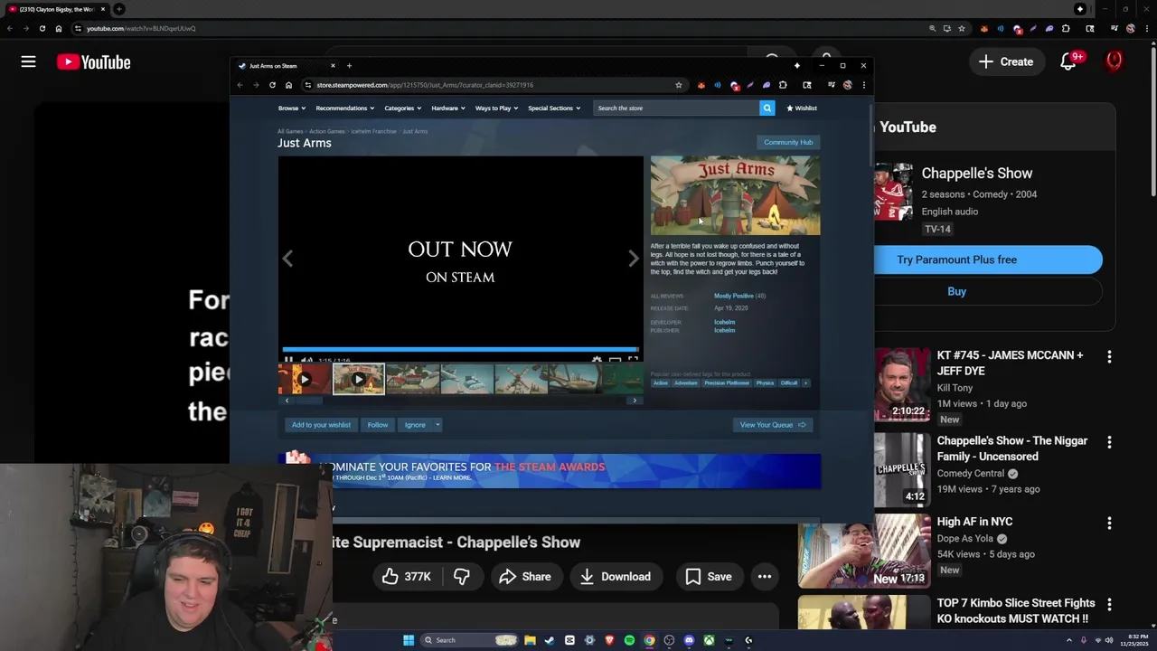Expand the Ways to Play menu

496,108
